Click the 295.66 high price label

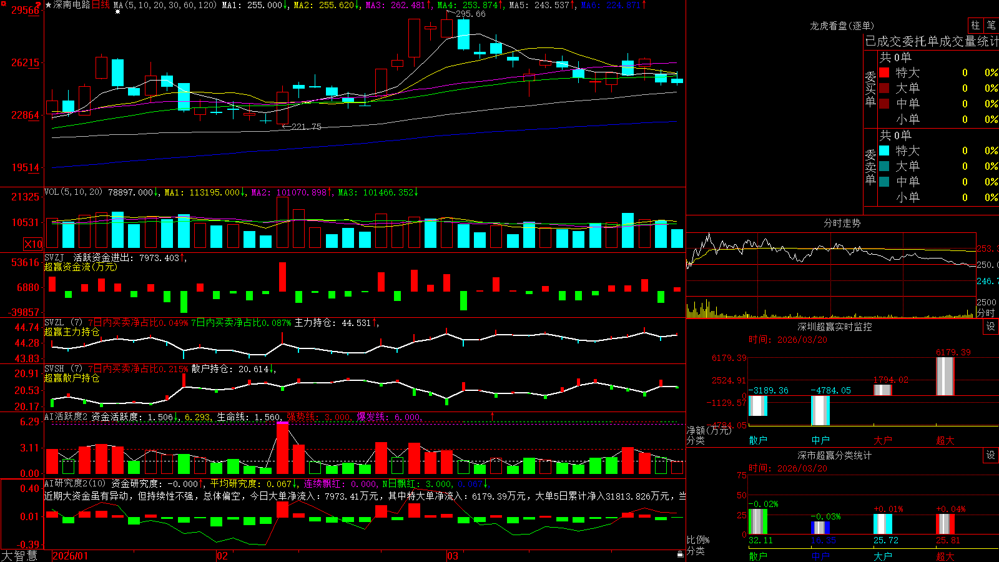pyautogui.click(x=470, y=14)
